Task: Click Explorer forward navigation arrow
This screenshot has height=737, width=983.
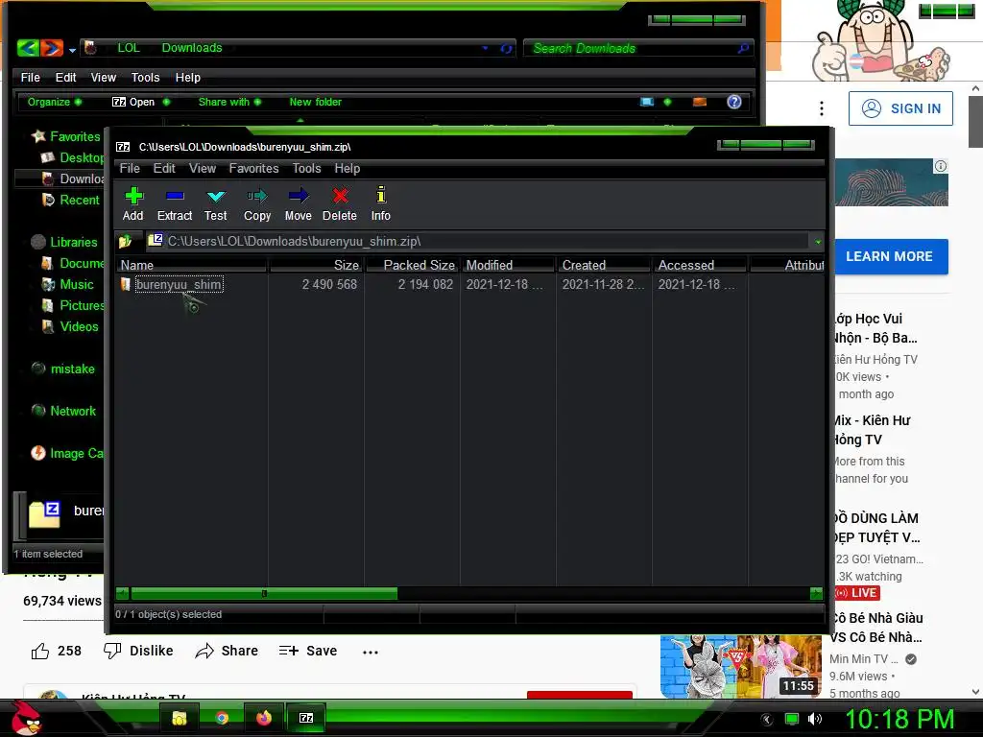Action: (52, 48)
